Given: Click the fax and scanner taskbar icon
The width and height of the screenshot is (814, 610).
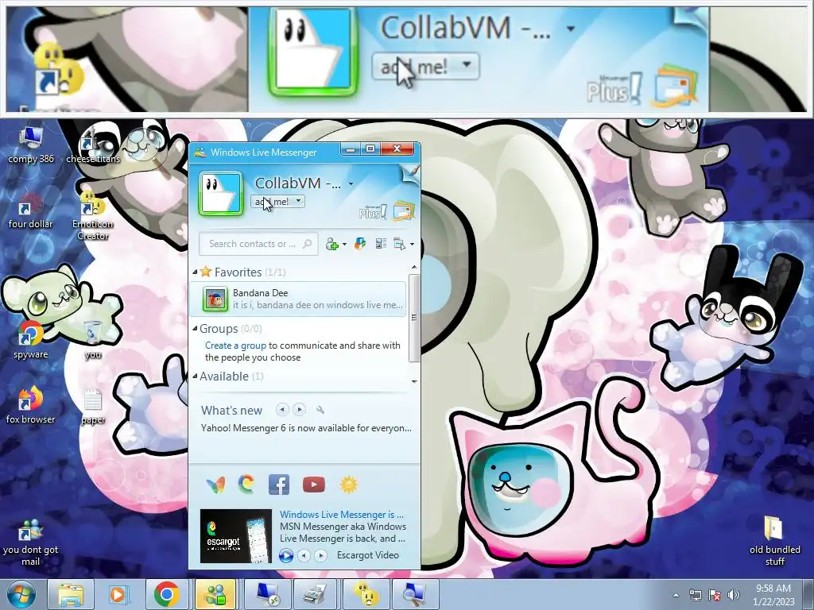Looking at the screenshot, I should [316, 594].
